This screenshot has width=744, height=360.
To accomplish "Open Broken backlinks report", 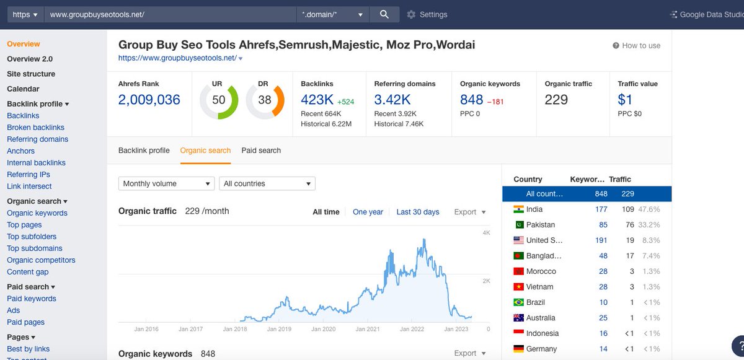I will (x=35, y=128).
